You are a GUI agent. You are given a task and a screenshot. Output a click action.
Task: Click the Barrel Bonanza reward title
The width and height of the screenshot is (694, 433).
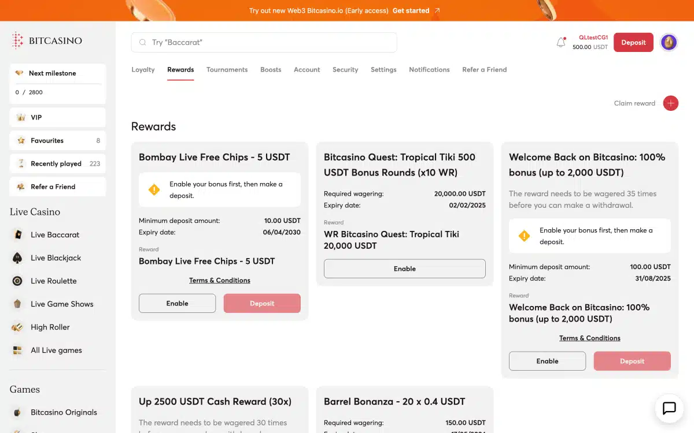[x=394, y=401]
